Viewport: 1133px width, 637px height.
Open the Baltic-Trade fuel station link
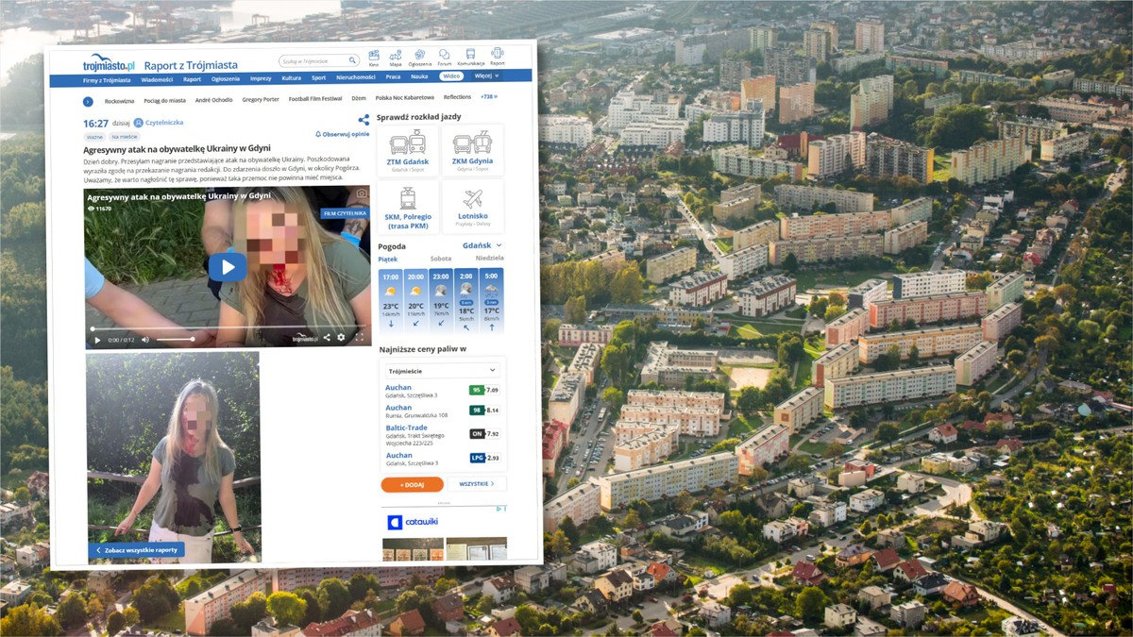click(406, 427)
